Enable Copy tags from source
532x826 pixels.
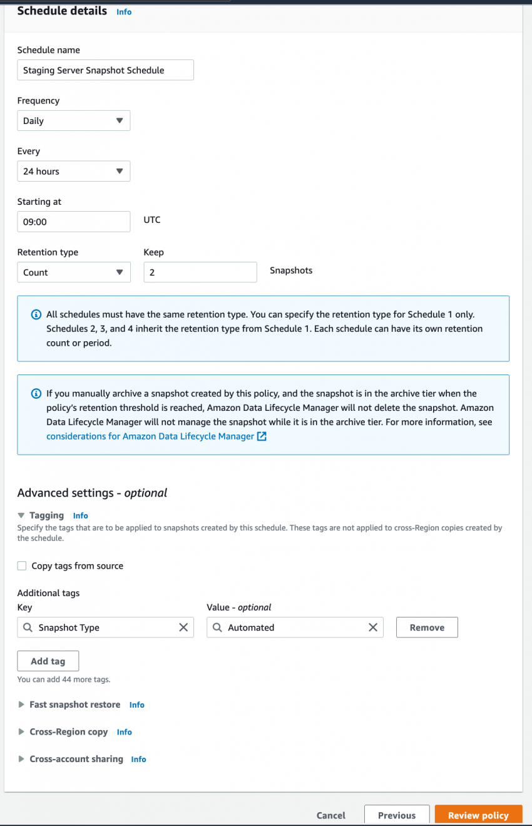(22, 565)
